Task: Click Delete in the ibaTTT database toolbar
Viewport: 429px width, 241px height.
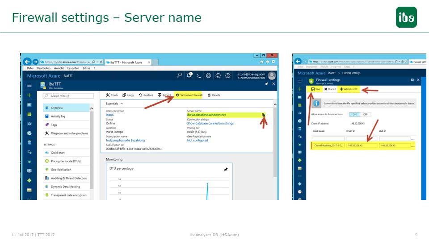Action: (x=214, y=95)
